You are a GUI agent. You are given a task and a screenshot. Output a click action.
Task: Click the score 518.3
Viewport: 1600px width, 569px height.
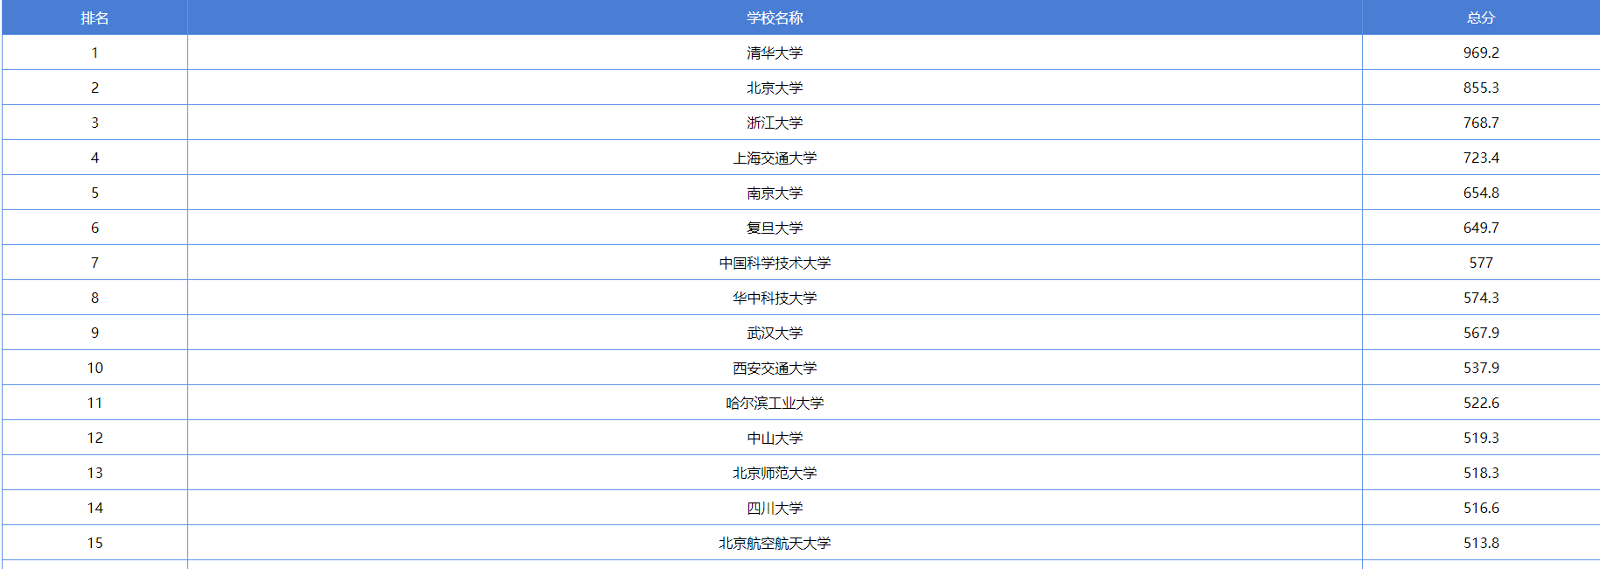[1481, 473]
